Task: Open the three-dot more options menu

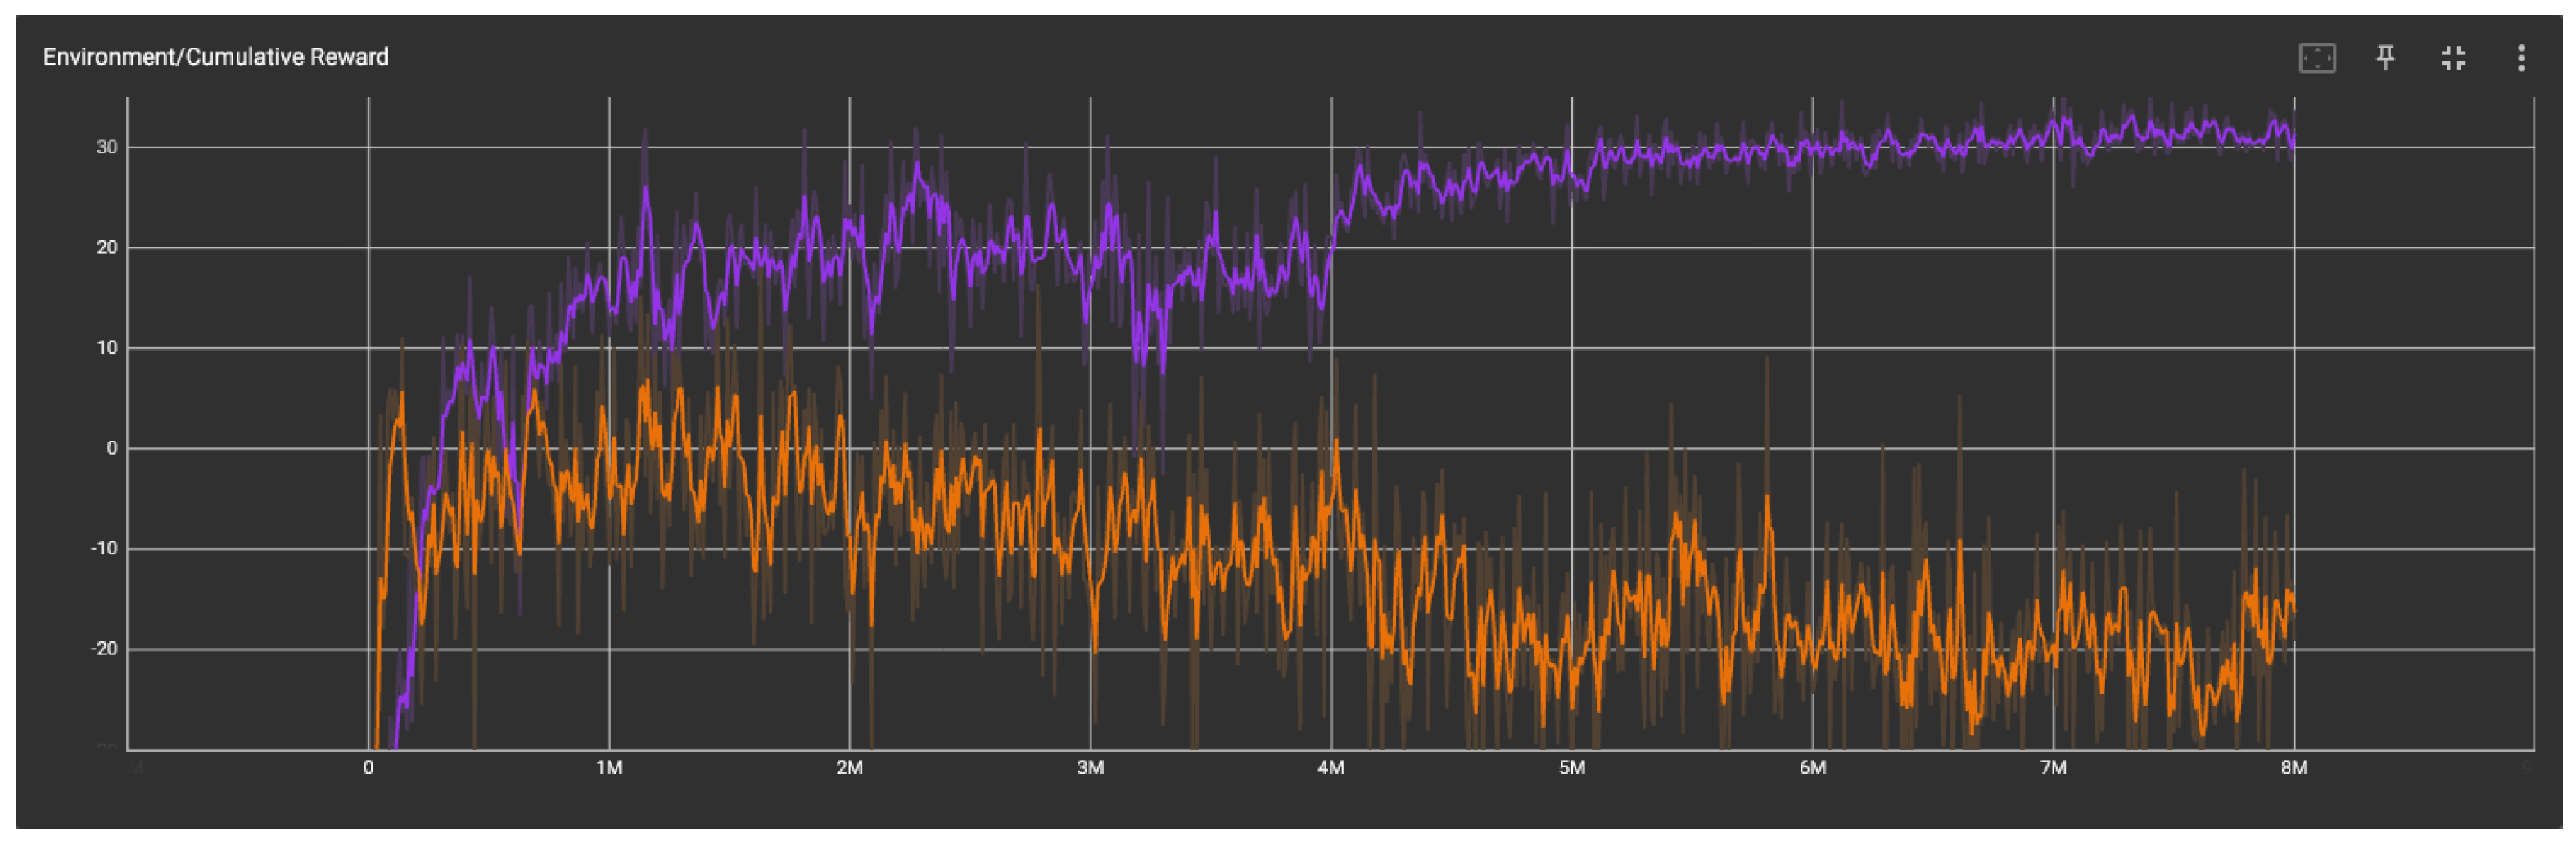Action: click(2520, 58)
